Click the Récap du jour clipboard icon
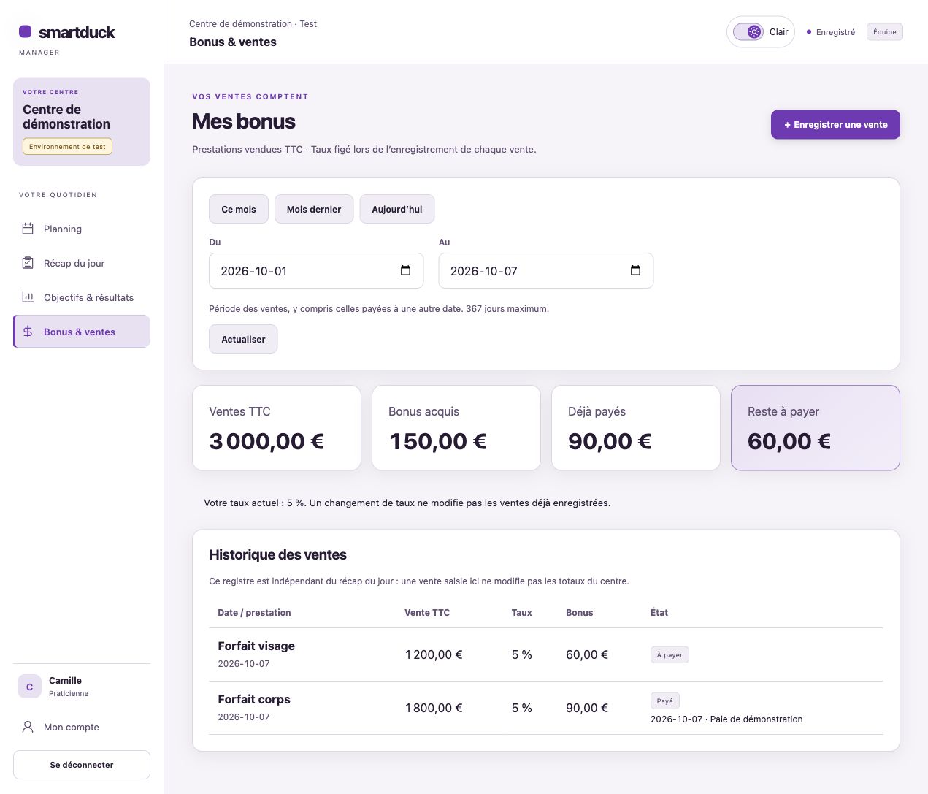 coord(28,263)
